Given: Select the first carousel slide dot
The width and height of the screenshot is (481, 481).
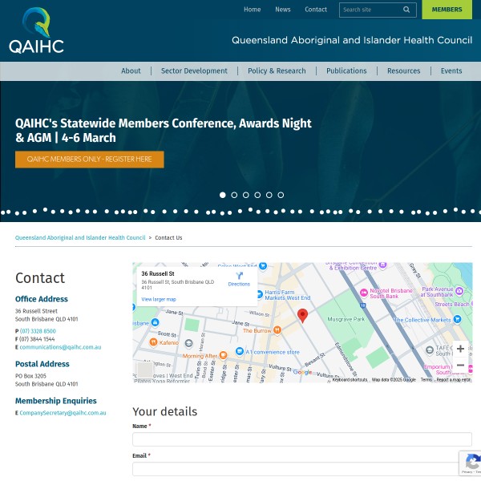Looking at the screenshot, I should click(223, 195).
